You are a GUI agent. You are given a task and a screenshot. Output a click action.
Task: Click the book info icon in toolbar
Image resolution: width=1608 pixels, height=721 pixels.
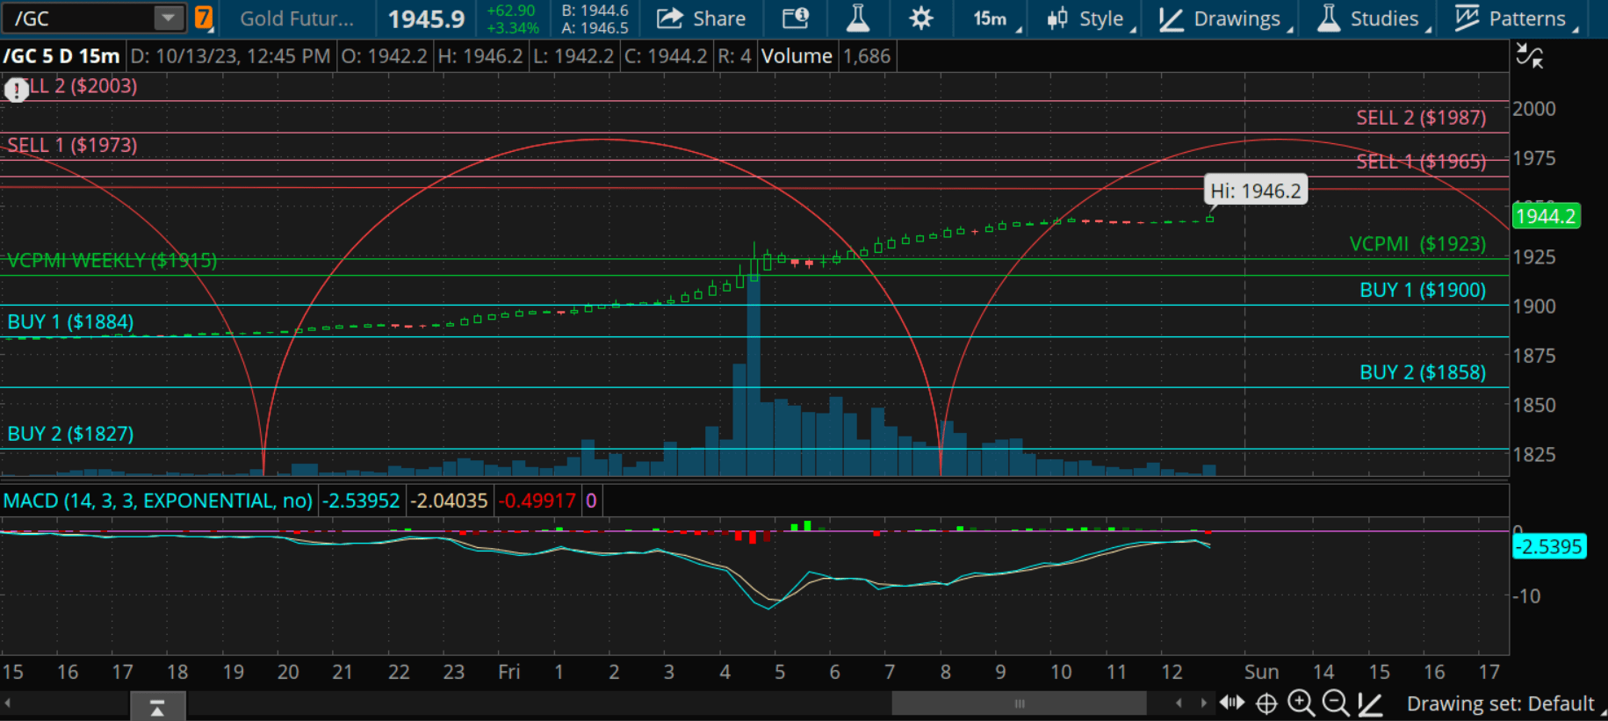click(796, 18)
